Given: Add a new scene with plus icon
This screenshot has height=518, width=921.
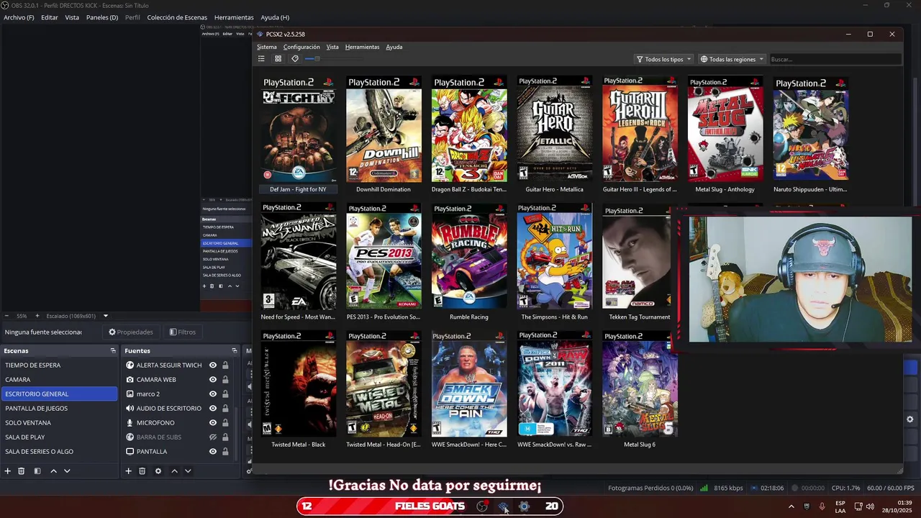Looking at the screenshot, I should click(8, 471).
